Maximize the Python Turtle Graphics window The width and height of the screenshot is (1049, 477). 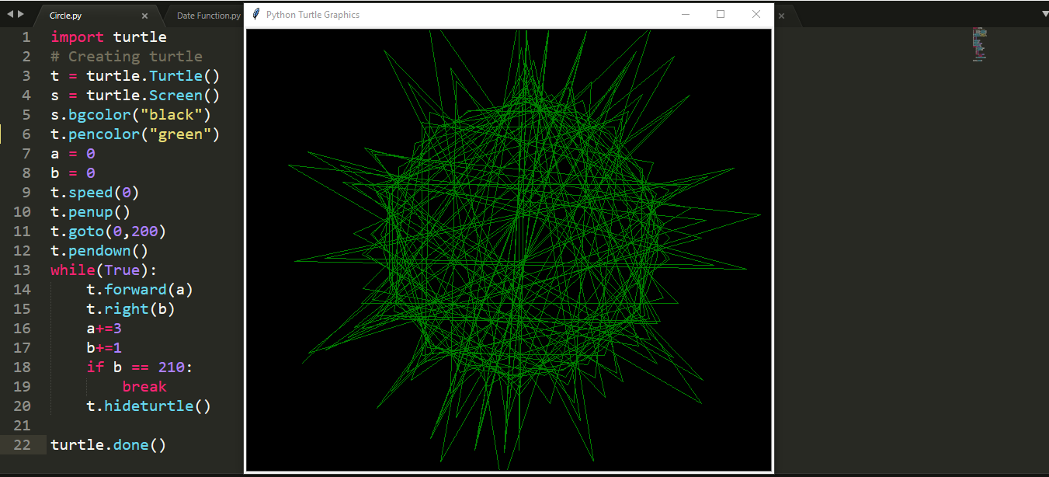[721, 14]
